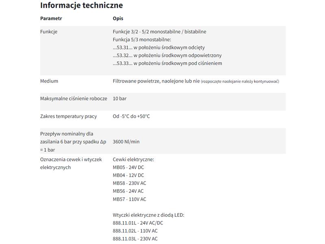
Task: Click the '...53.33...' pod ciśnieniem line
Action: pyautogui.click(x=167, y=63)
